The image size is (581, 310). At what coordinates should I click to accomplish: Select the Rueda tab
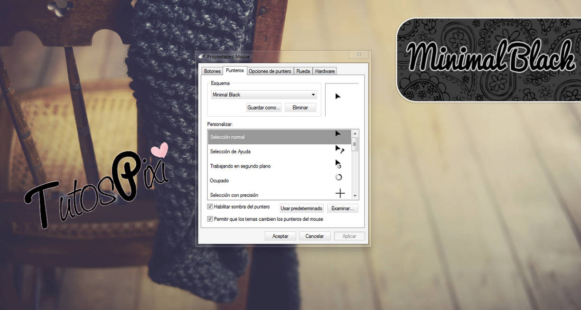point(303,71)
